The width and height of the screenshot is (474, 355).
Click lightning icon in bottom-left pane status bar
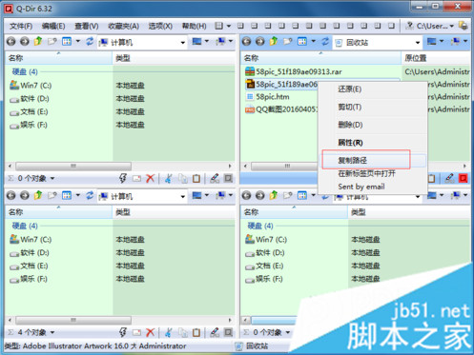point(123,332)
